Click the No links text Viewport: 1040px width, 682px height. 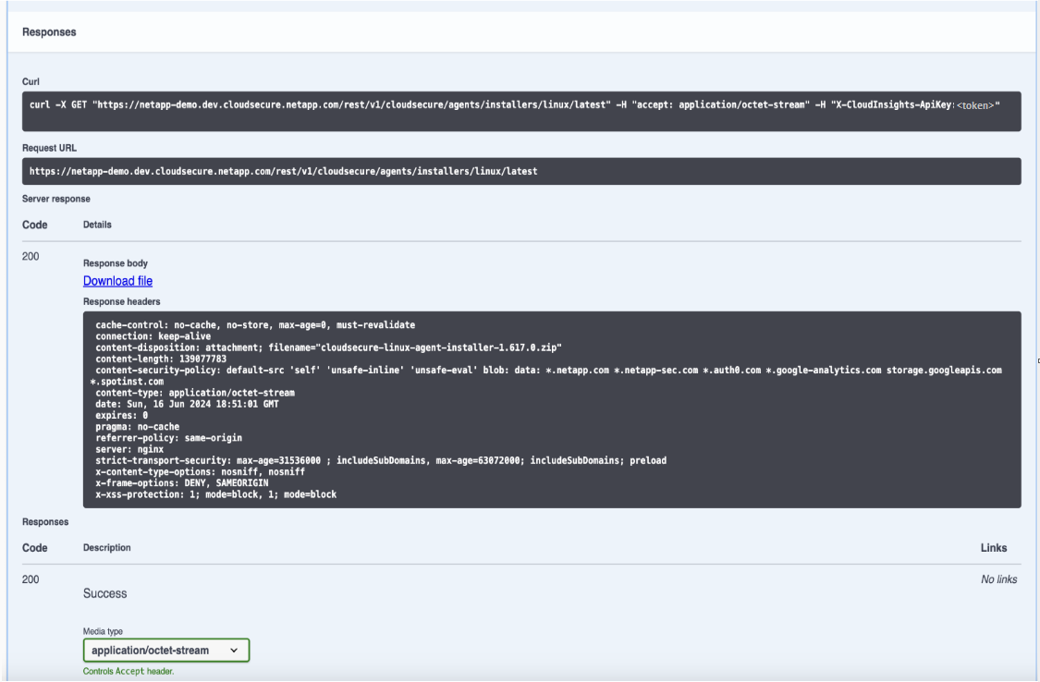[999, 579]
